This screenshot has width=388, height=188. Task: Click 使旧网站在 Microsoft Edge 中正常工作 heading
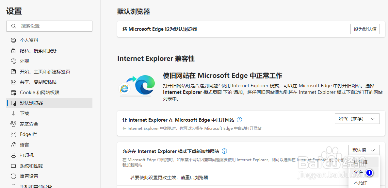[x=223, y=75]
